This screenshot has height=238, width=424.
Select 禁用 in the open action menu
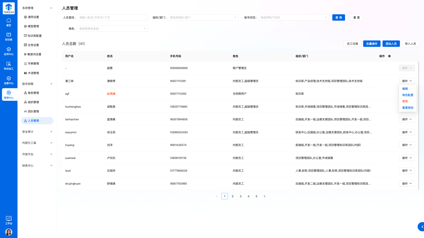click(405, 101)
